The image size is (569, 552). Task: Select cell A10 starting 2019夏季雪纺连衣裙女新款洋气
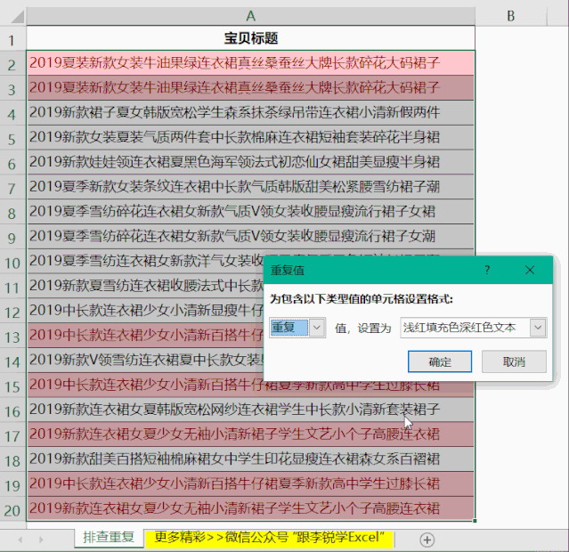(145, 261)
